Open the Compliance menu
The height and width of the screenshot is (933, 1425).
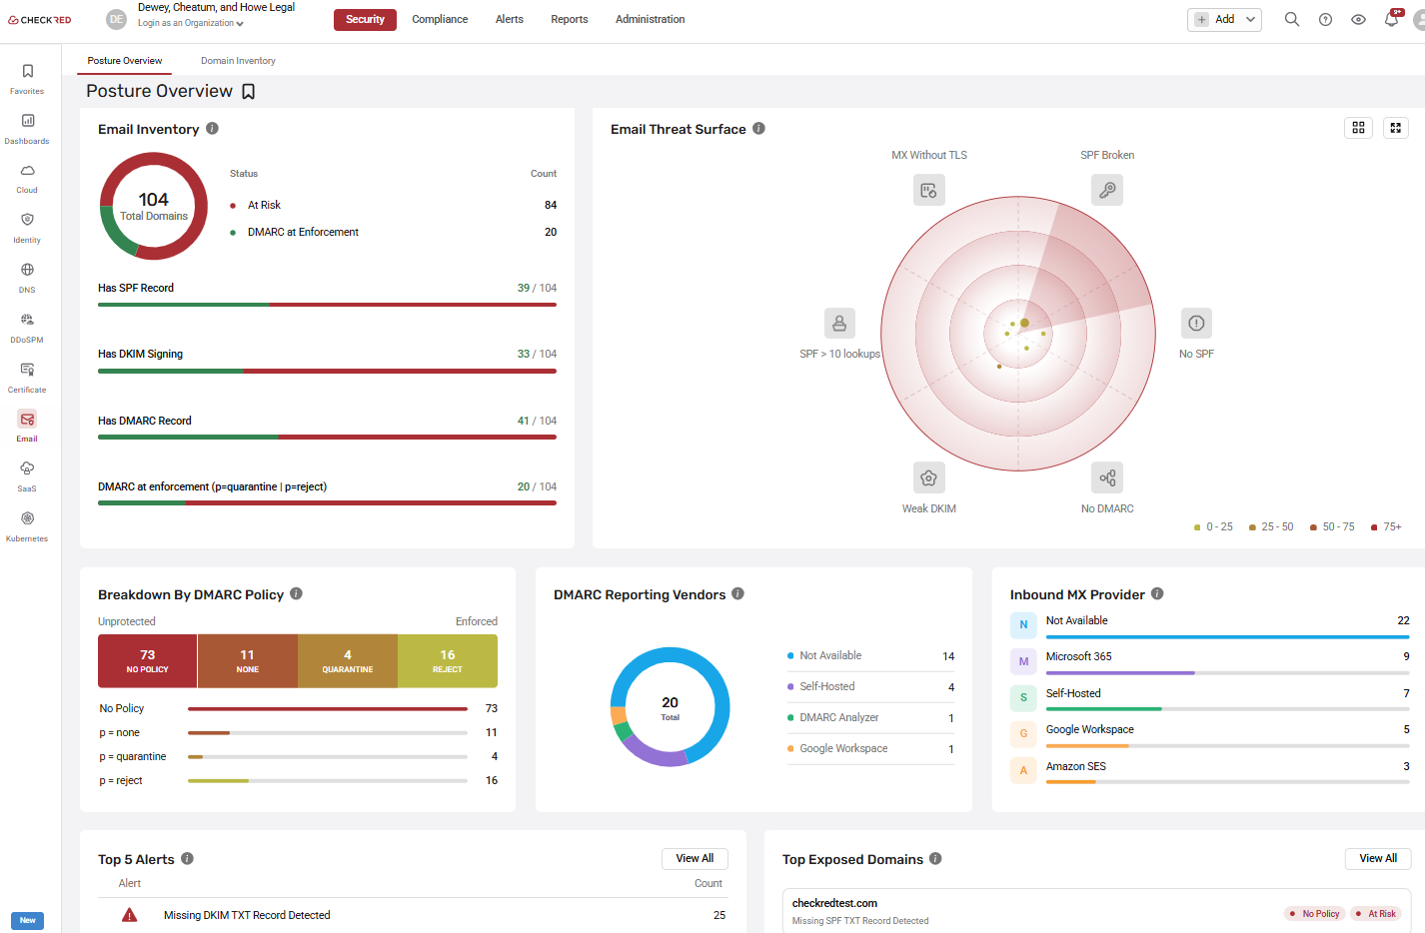tap(440, 19)
